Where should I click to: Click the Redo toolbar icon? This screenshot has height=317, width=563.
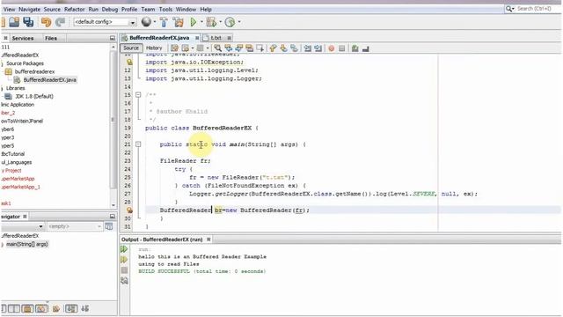[x=60, y=22]
